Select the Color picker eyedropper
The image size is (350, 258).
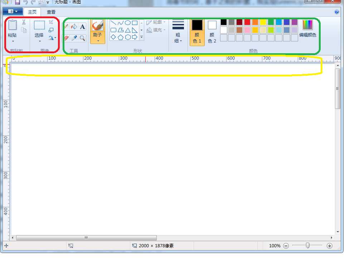click(74, 38)
